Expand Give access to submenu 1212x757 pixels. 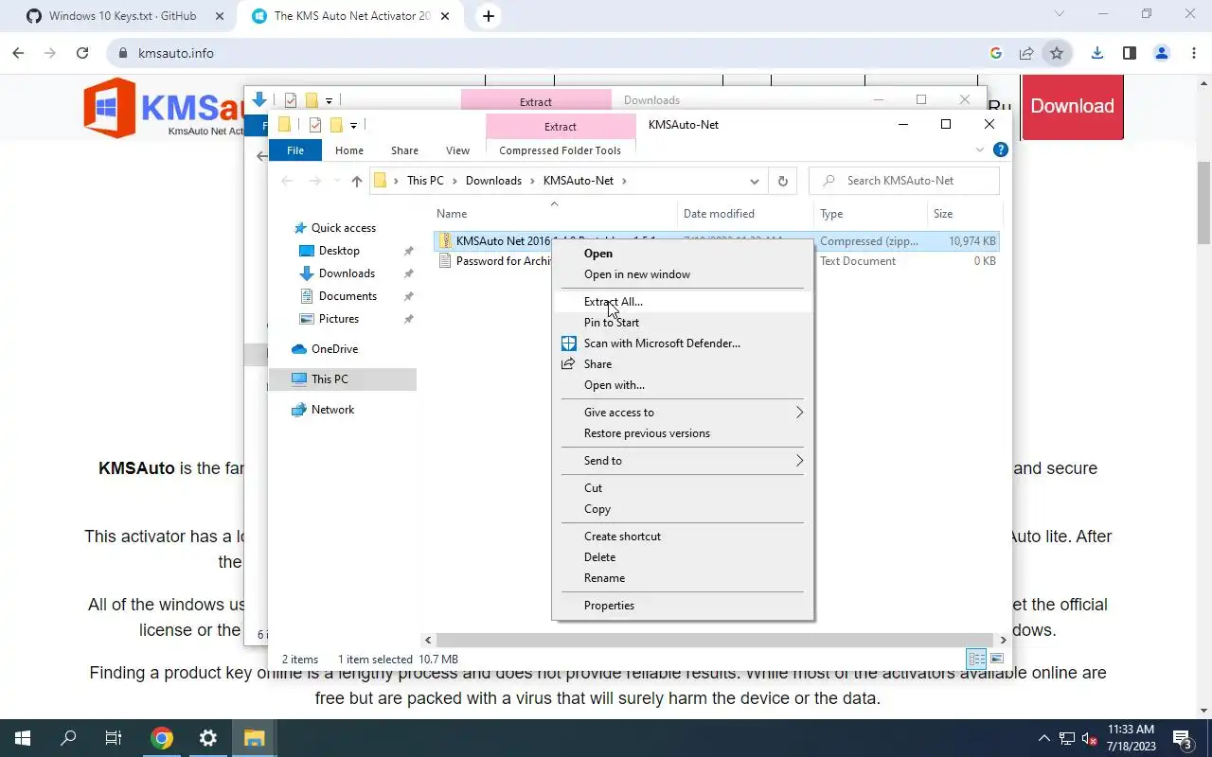tap(682, 412)
